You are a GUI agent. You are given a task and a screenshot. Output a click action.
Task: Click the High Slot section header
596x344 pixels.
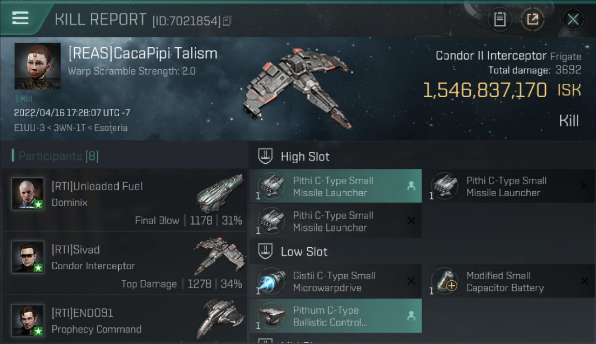(305, 157)
